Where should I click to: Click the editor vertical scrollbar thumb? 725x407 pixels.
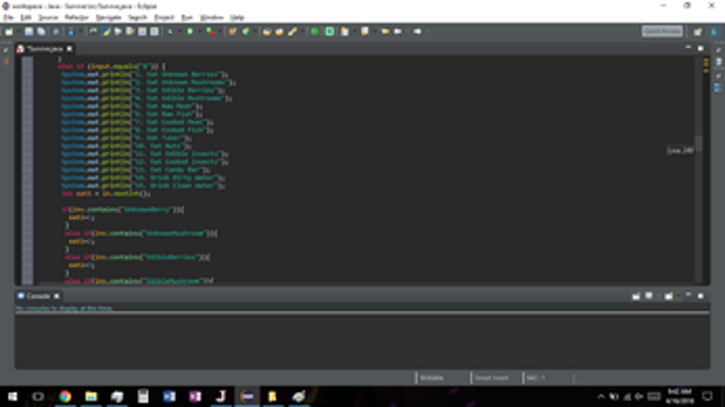699,143
